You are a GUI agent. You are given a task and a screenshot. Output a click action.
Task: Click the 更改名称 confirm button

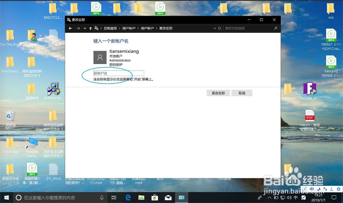tap(218, 93)
